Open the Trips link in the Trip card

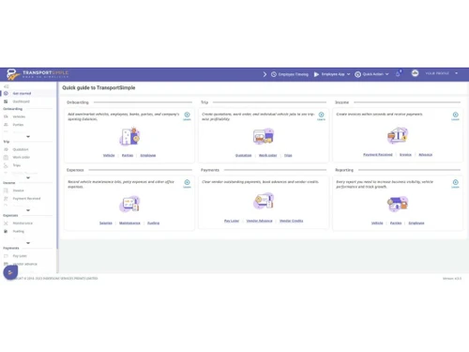click(x=288, y=155)
